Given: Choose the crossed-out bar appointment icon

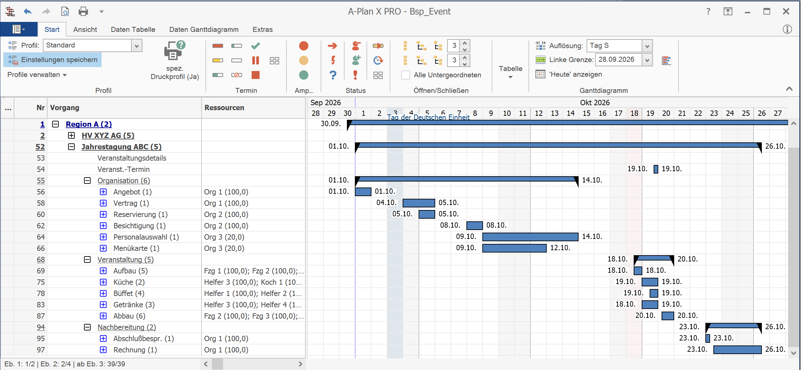Looking at the screenshot, I should (237, 75).
